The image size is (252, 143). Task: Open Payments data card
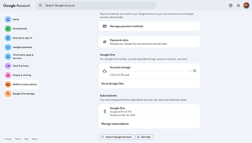coord(149,42)
